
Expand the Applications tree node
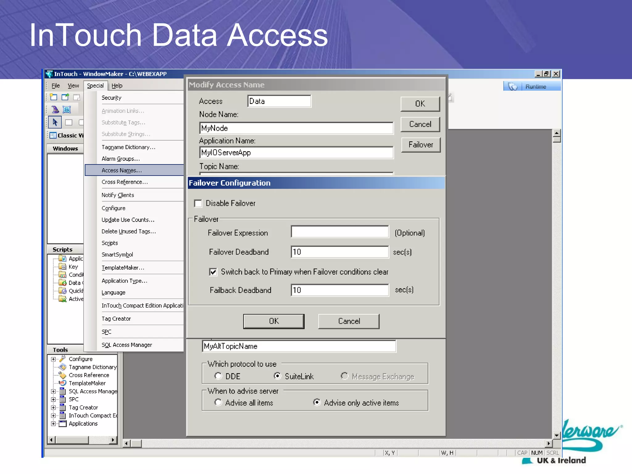click(53, 424)
